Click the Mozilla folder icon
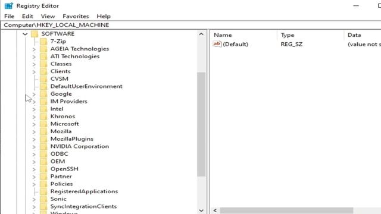Viewport: 381px width, 214px height. 43,131
